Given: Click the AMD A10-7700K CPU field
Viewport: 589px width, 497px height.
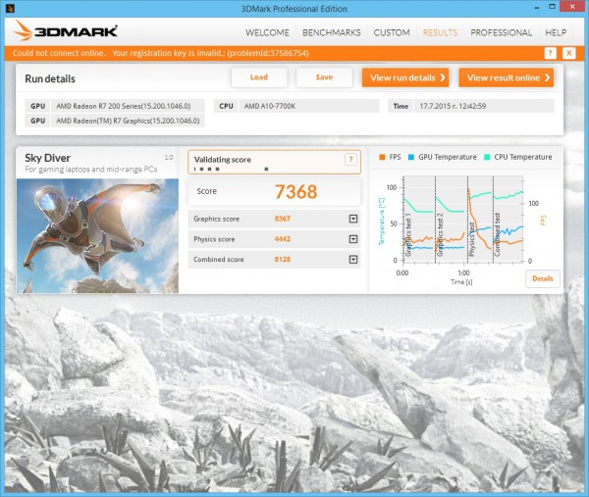Looking at the screenshot, I should (309, 106).
